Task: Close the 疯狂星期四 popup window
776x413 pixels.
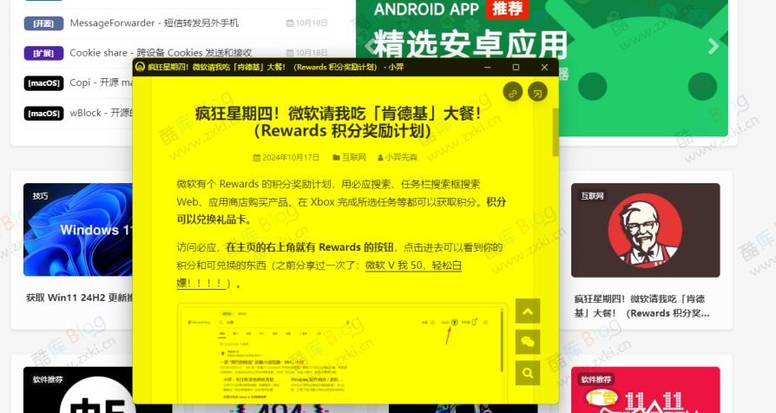Action: [x=544, y=67]
